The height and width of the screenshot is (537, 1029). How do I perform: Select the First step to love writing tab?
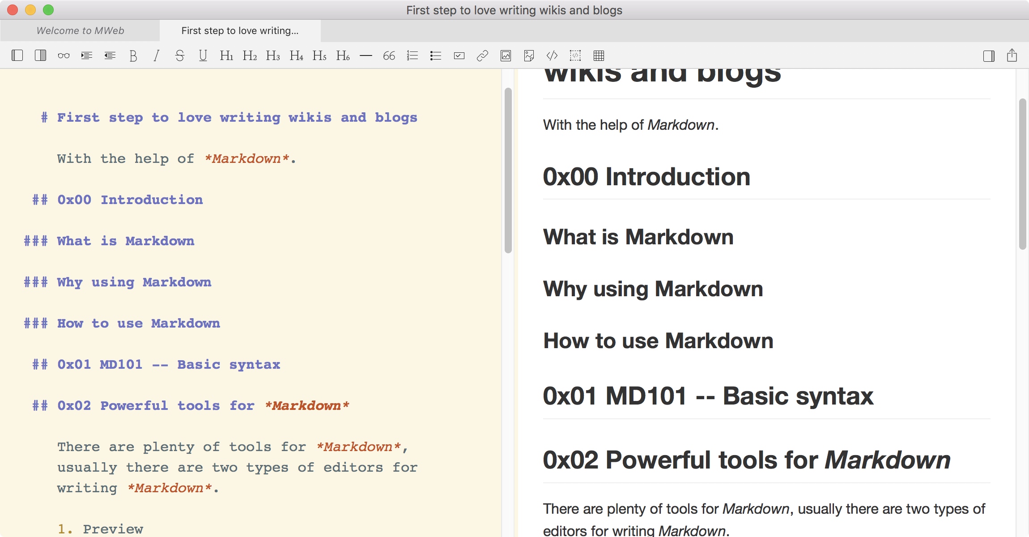pyautogui.click(x=240, y=30)
